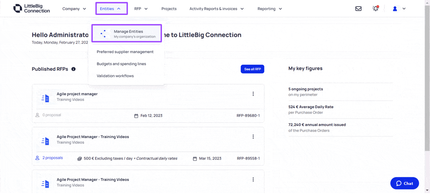The image size is (430, 196).
Task: Click 500 € Excluding taxes / day rate
Action: (108, 159)
